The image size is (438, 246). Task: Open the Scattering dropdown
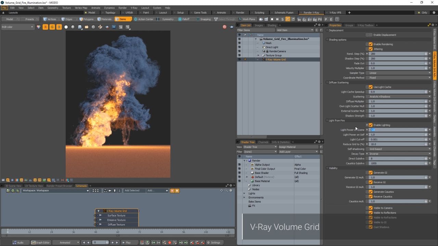[x=400, y=97]
